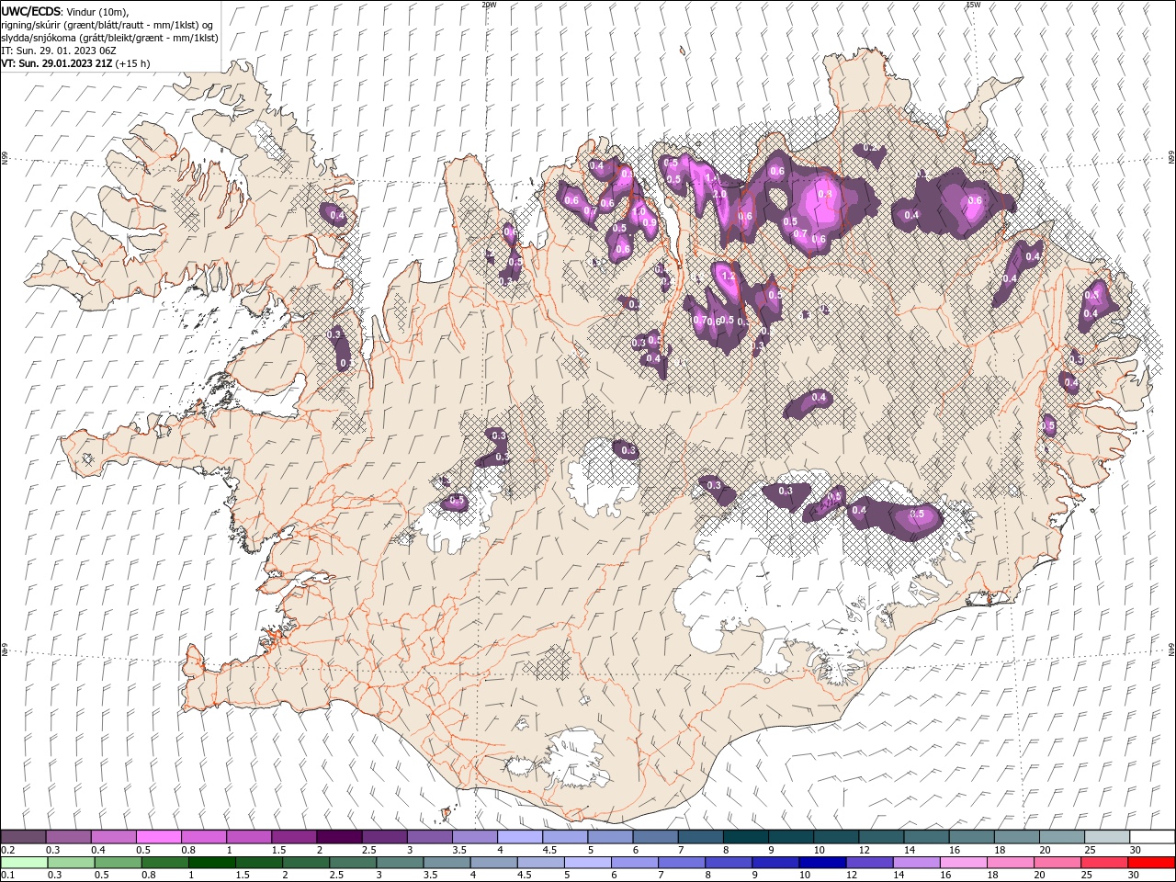Pick the darkest purple 2–2.5 swatch on upper scale
The height and width of the screenshot is (882, 1176).
click(338, 837)
